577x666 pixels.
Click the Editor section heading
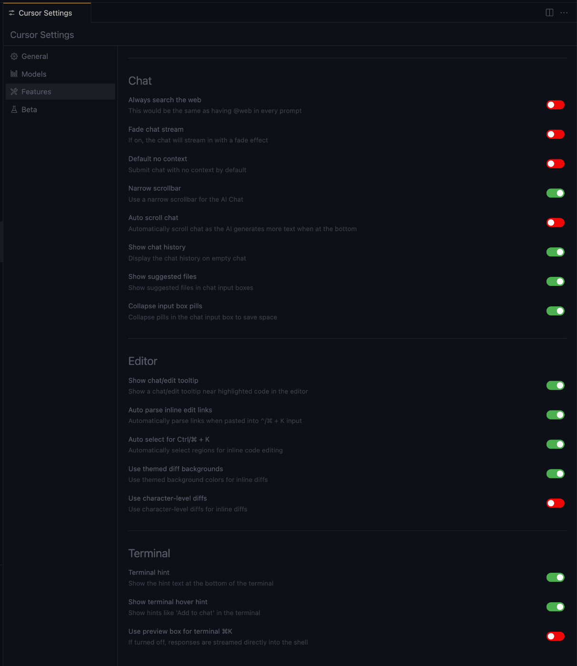point(143,361)
